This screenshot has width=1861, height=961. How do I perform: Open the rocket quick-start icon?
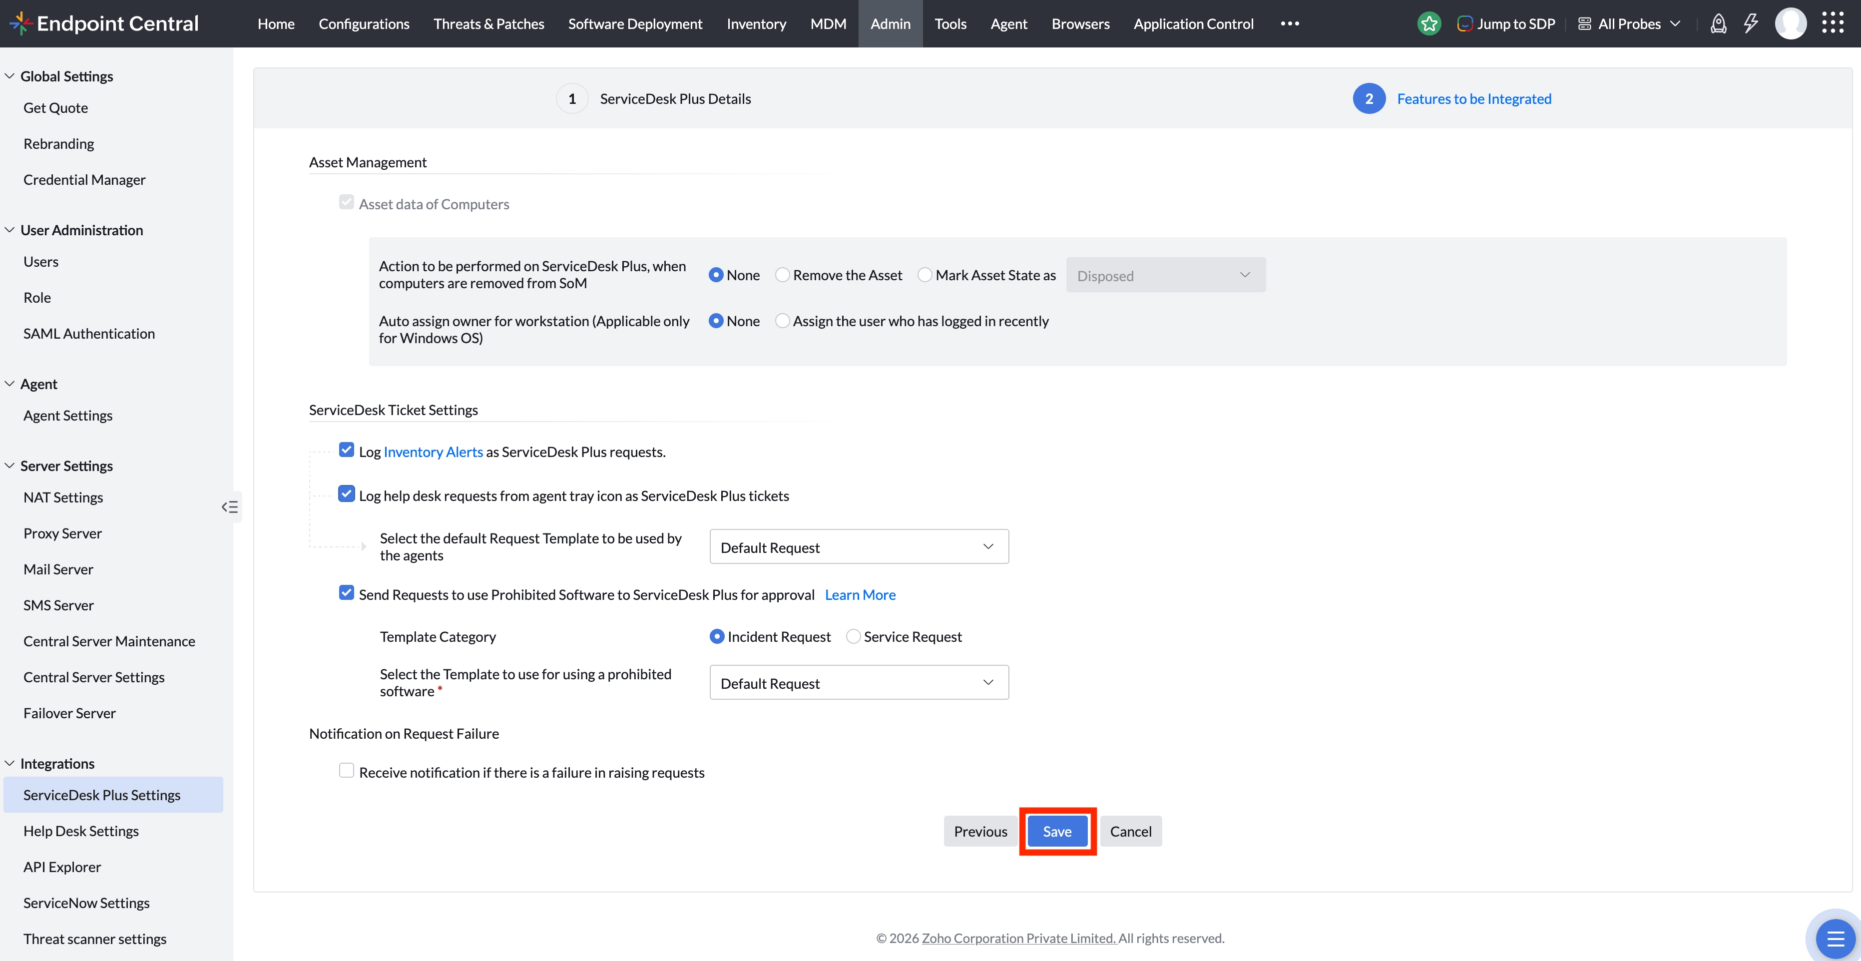1719,24
